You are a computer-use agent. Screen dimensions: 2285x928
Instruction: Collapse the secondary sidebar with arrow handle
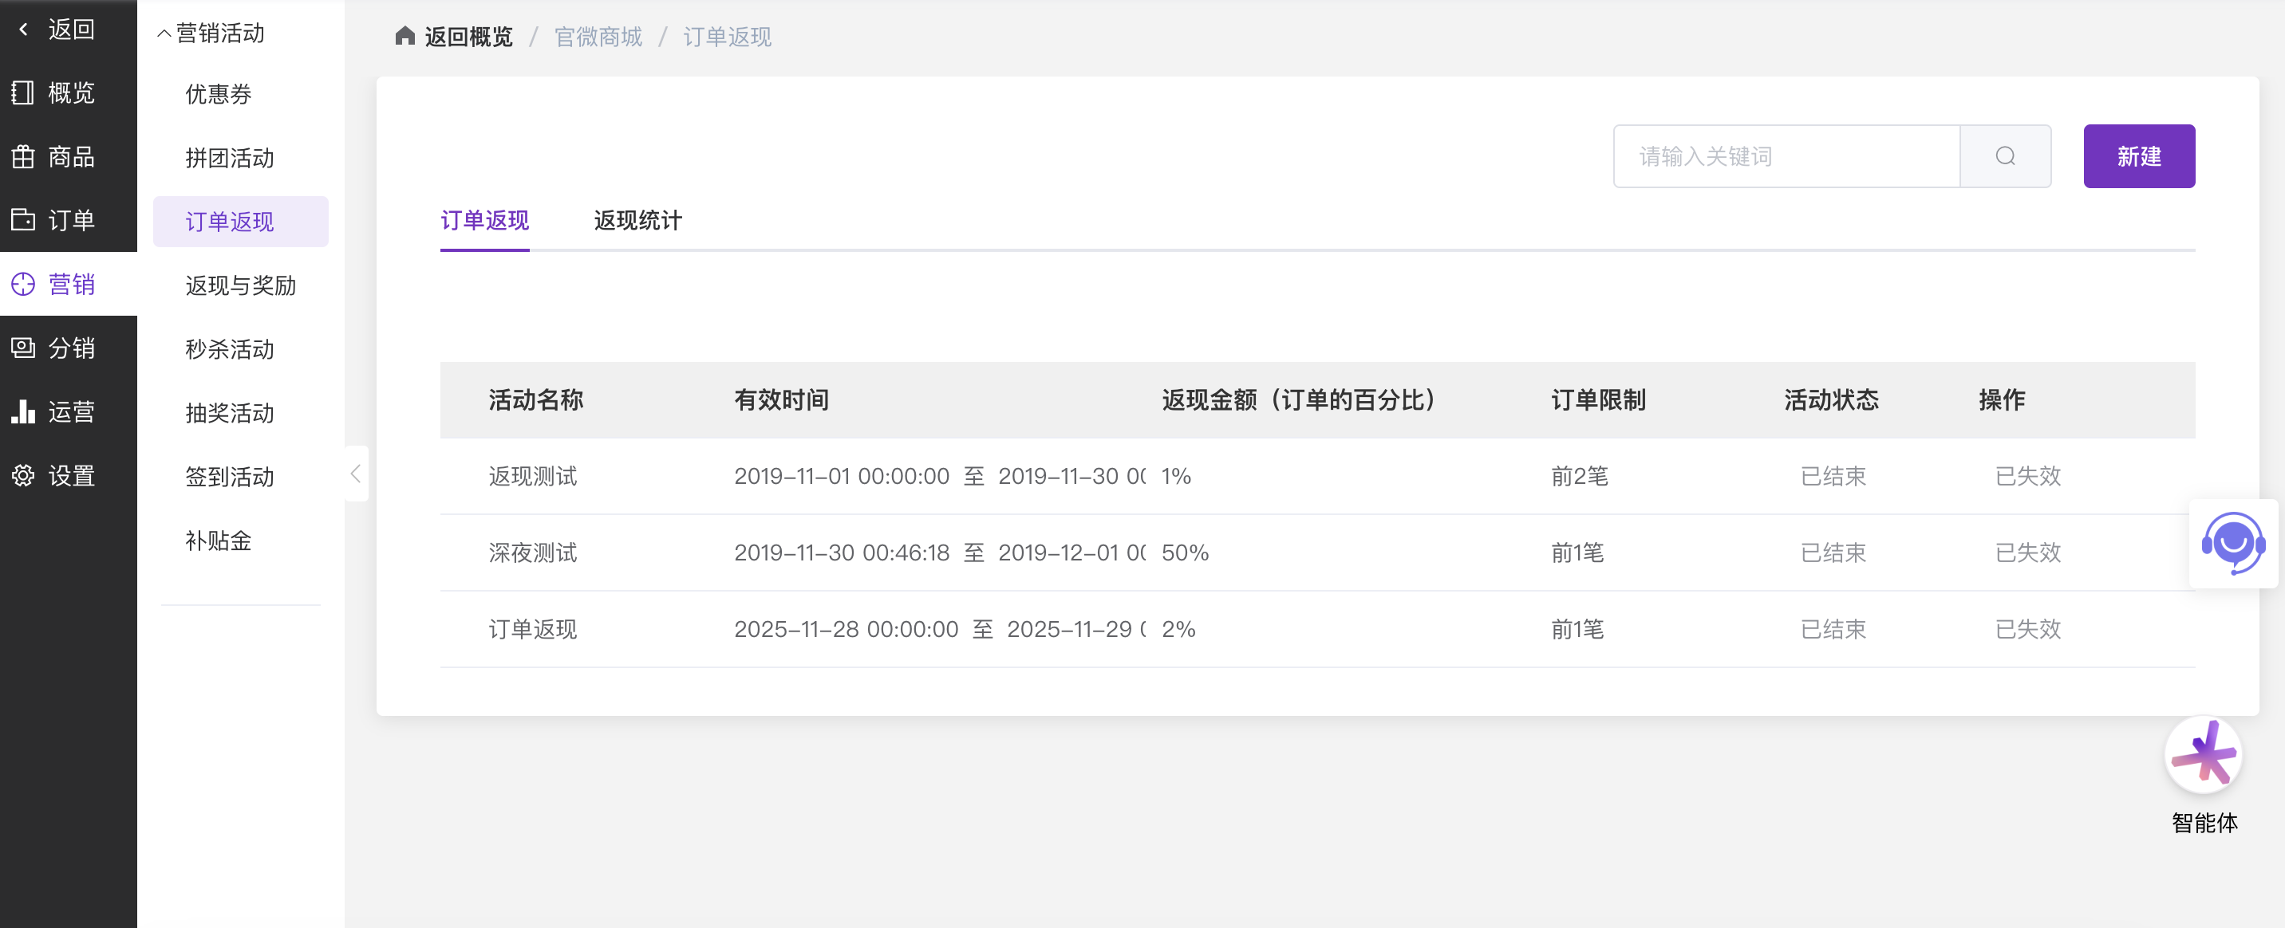pyautogui.click(x=356, y=474)
